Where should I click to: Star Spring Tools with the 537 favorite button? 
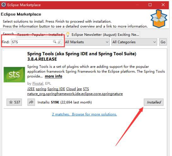click(x=14, y=102)
